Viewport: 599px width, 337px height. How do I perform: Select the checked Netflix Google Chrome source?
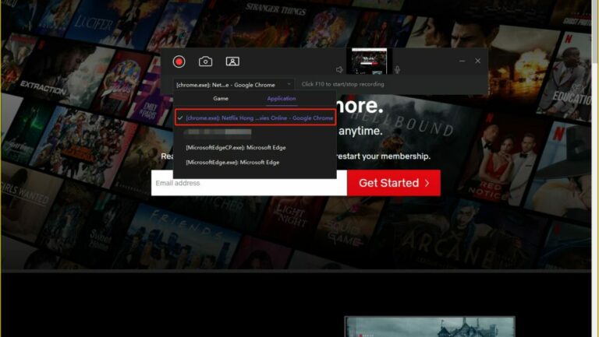256,118
